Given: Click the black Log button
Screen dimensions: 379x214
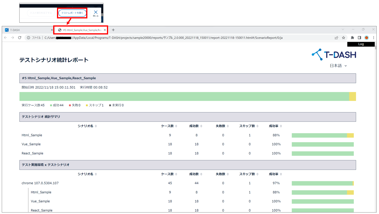Looking at the screenshot, I should (361, 44).
